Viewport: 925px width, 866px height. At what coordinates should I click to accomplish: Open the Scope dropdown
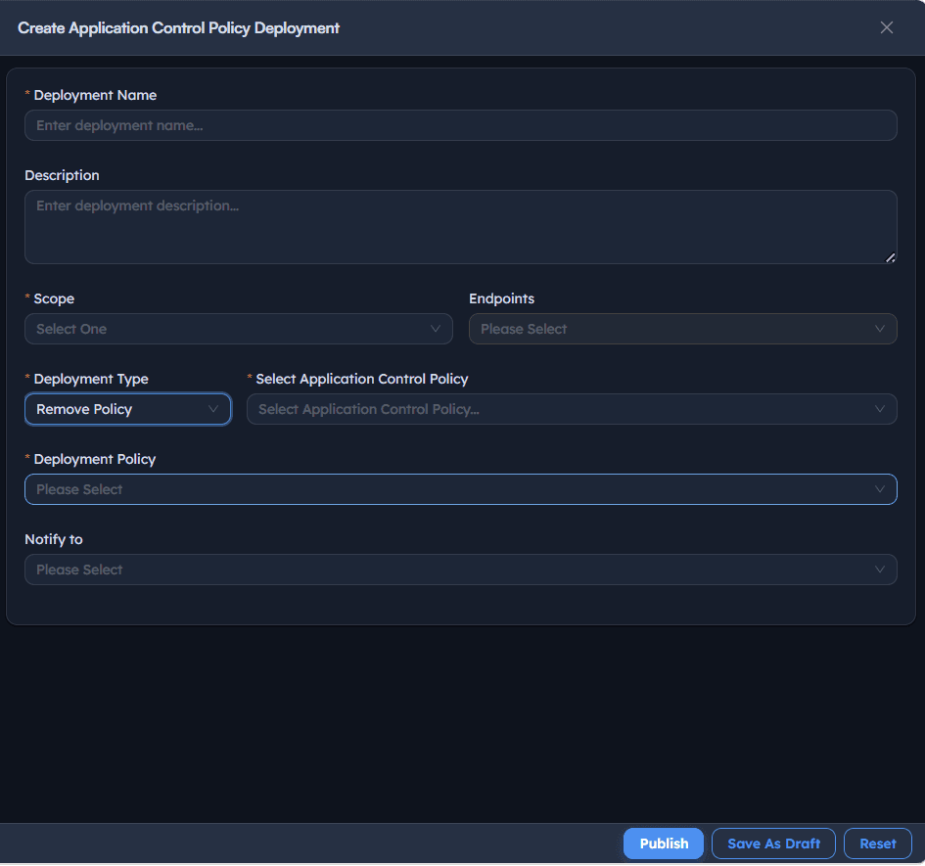coord(238,329)
